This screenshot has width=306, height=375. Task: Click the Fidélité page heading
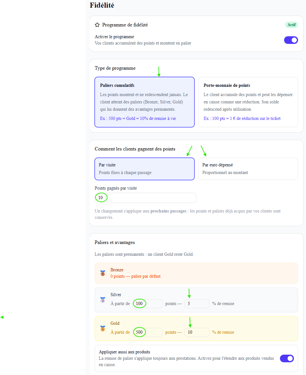point(102,5)
